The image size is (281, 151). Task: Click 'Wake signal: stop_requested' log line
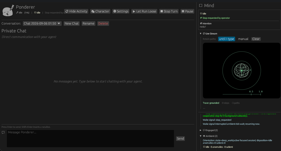pyautogui.click(x=217, y=120)
